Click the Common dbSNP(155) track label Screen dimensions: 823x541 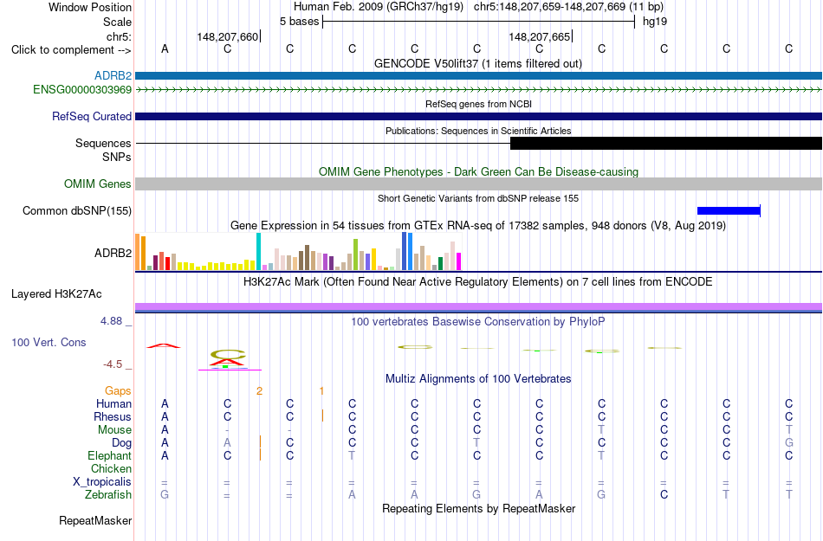[x=77, y=210]
